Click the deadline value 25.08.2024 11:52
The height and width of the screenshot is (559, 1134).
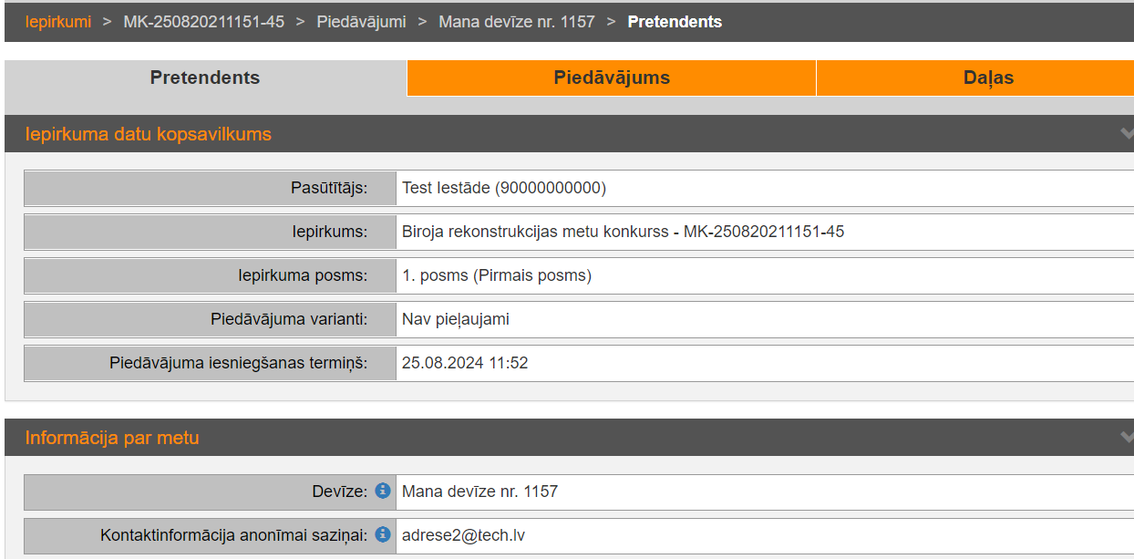465,363
